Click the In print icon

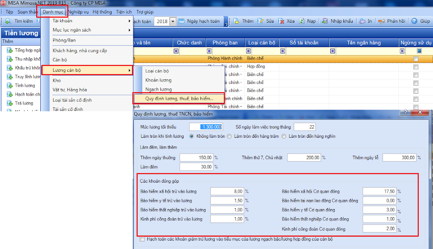coord(362,21)
